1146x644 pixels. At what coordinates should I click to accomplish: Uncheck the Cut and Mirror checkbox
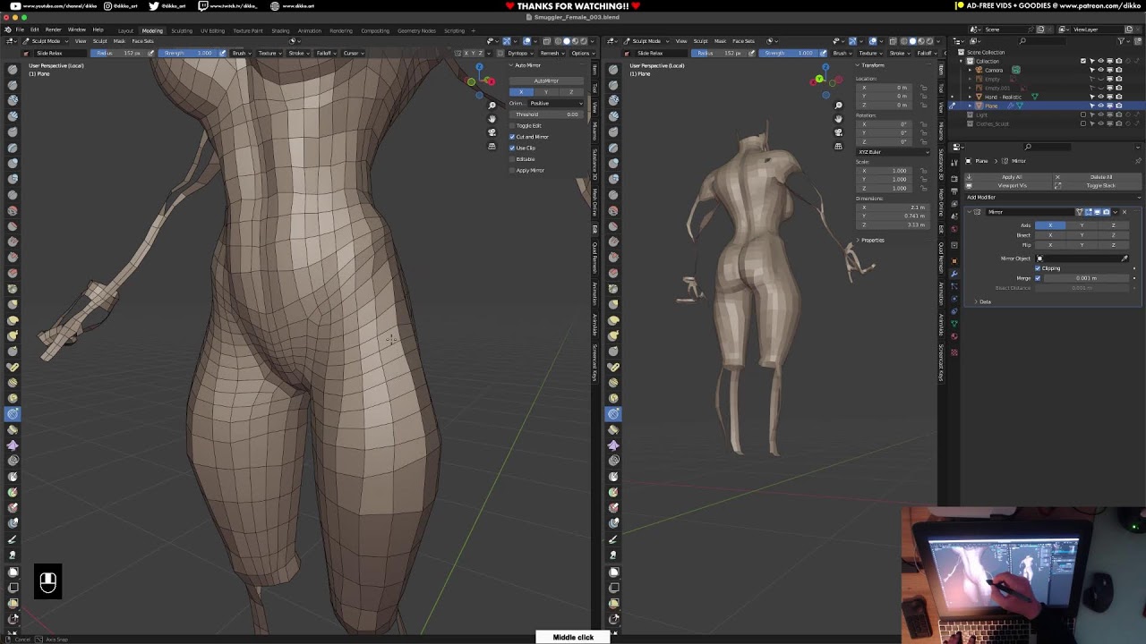pyautogui.click(x=513, y=137)
